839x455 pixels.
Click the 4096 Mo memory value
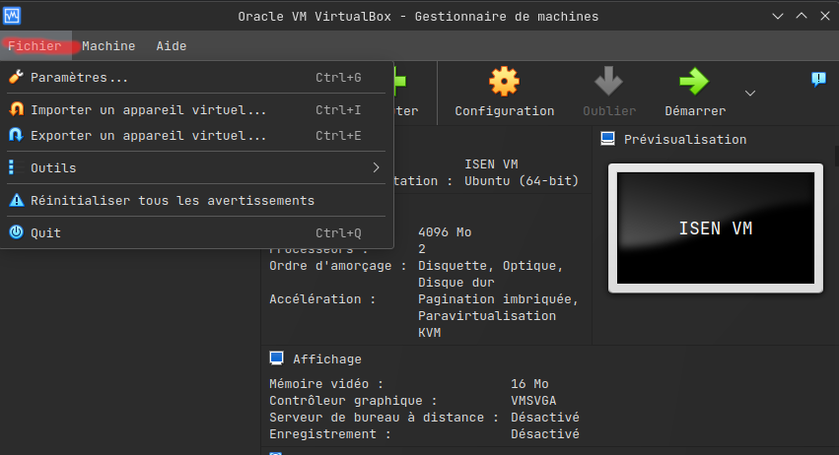tap(444, 232)
